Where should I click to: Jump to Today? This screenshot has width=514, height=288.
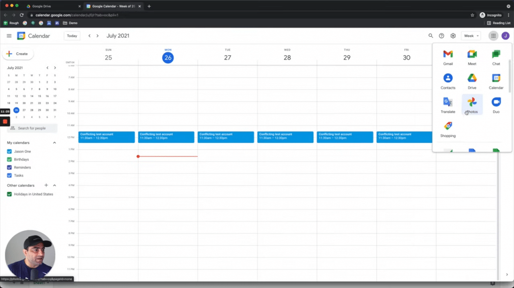click(x=72, y=36)
